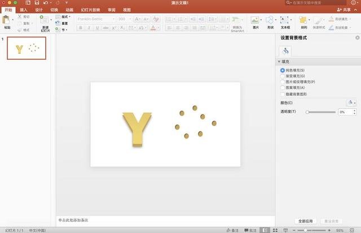The image size is (361, 233).
Task: Select Picture or texture fill (图片或纹理填充)
Action: click(283, 82)
